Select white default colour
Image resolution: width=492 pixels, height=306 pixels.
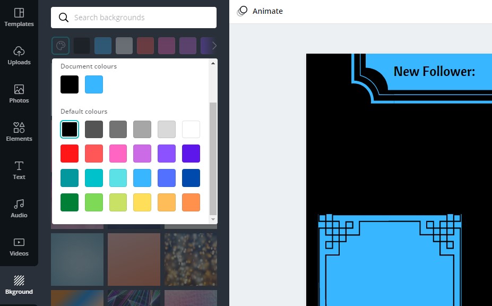click(191, 129)
